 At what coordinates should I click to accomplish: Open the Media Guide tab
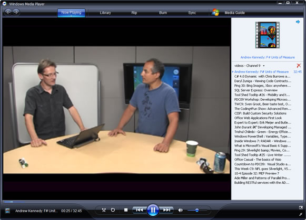click(234, 13)
